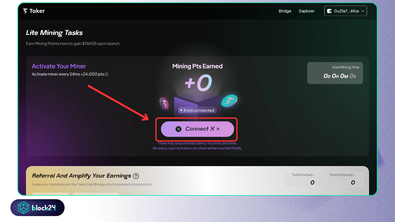The width and height of the screenshot is (395, 222).
Task: Click the Mining Pts Earned label
Action: pos(197,66)
